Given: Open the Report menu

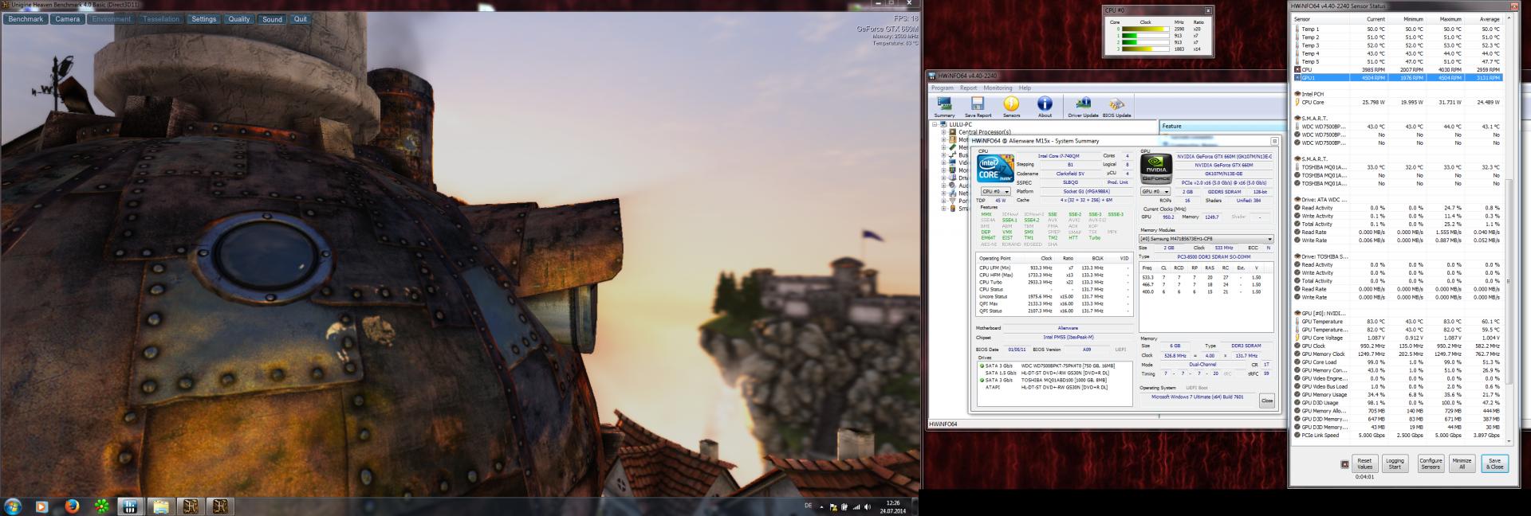Looking at the screenshot, I should coord(968,88).
